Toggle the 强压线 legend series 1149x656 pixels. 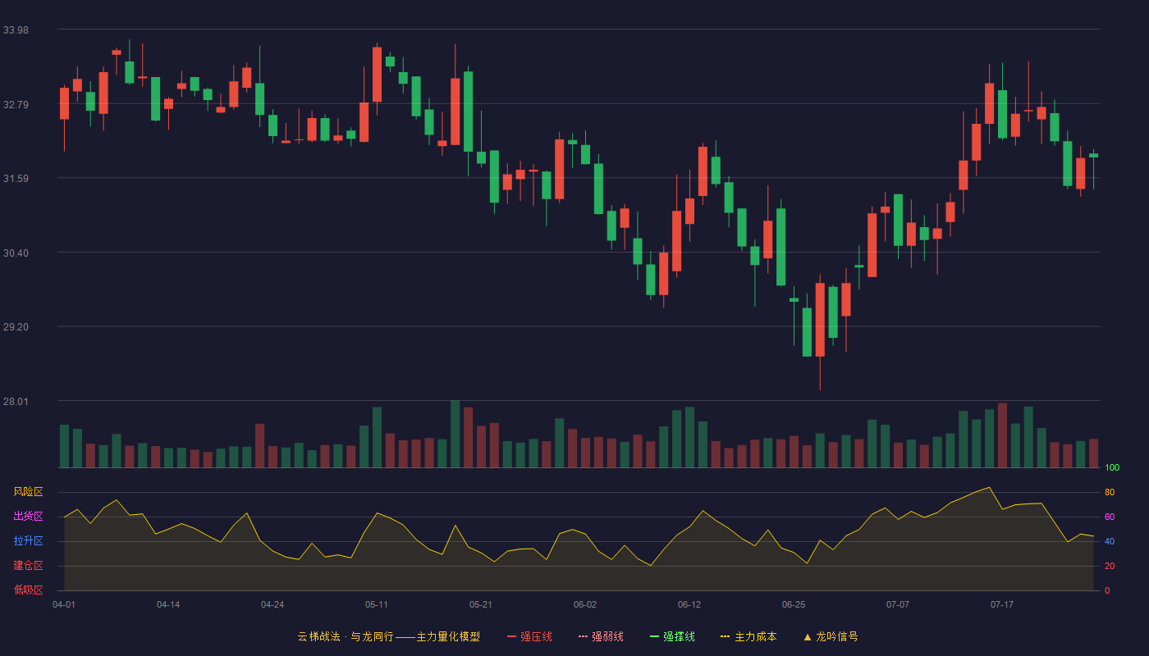pyautogui.click(x=529, y=636)
